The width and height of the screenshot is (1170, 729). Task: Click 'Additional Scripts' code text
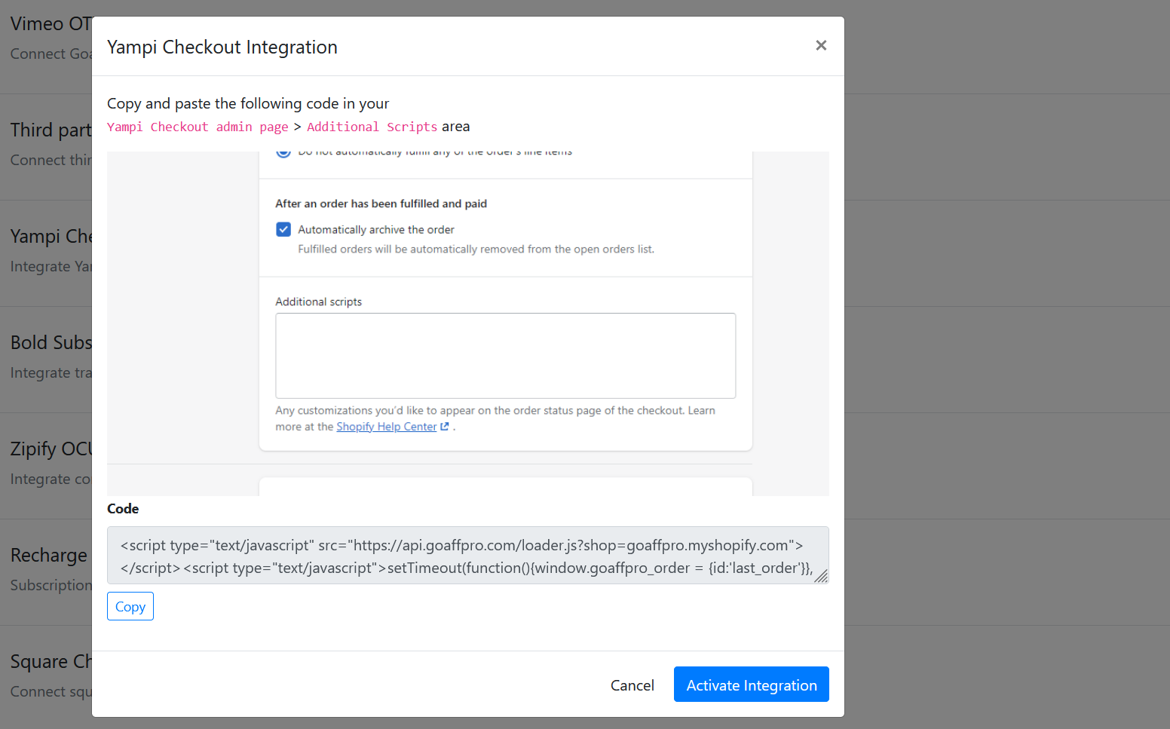(x=372, y=127)
